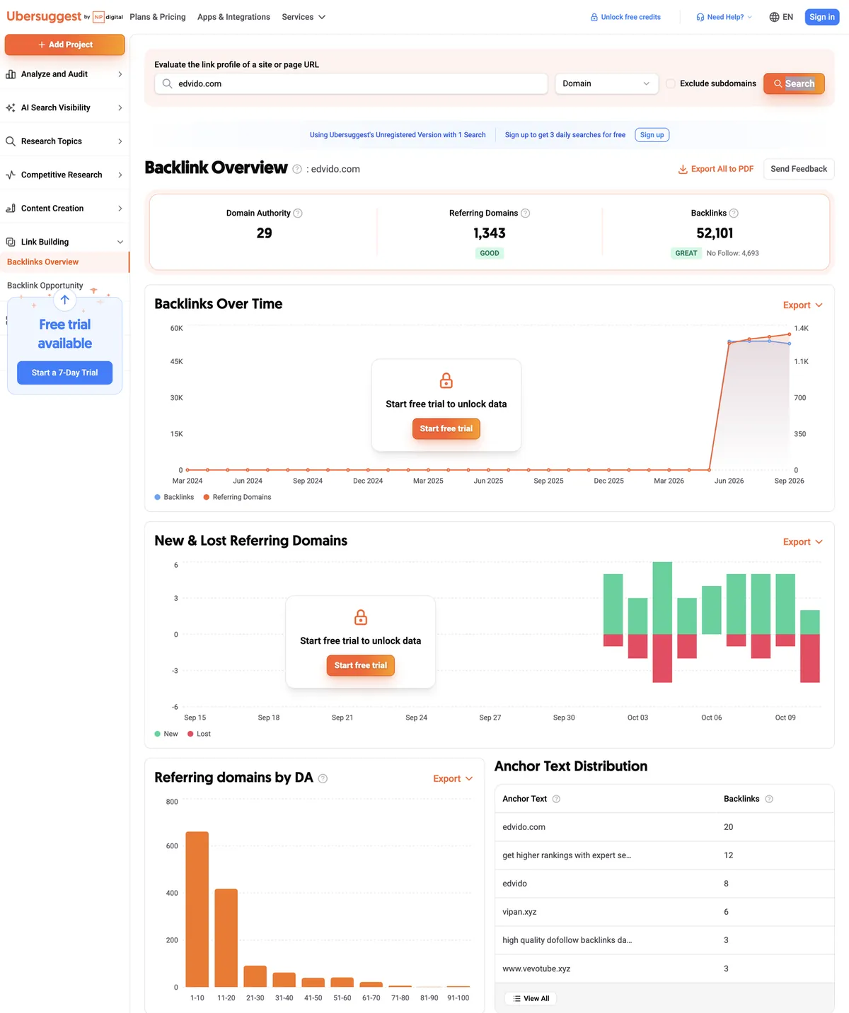Click the globe language icon
Viewport: 849px width, 1013px height.
pyautogui.click(x=774, y=17)
